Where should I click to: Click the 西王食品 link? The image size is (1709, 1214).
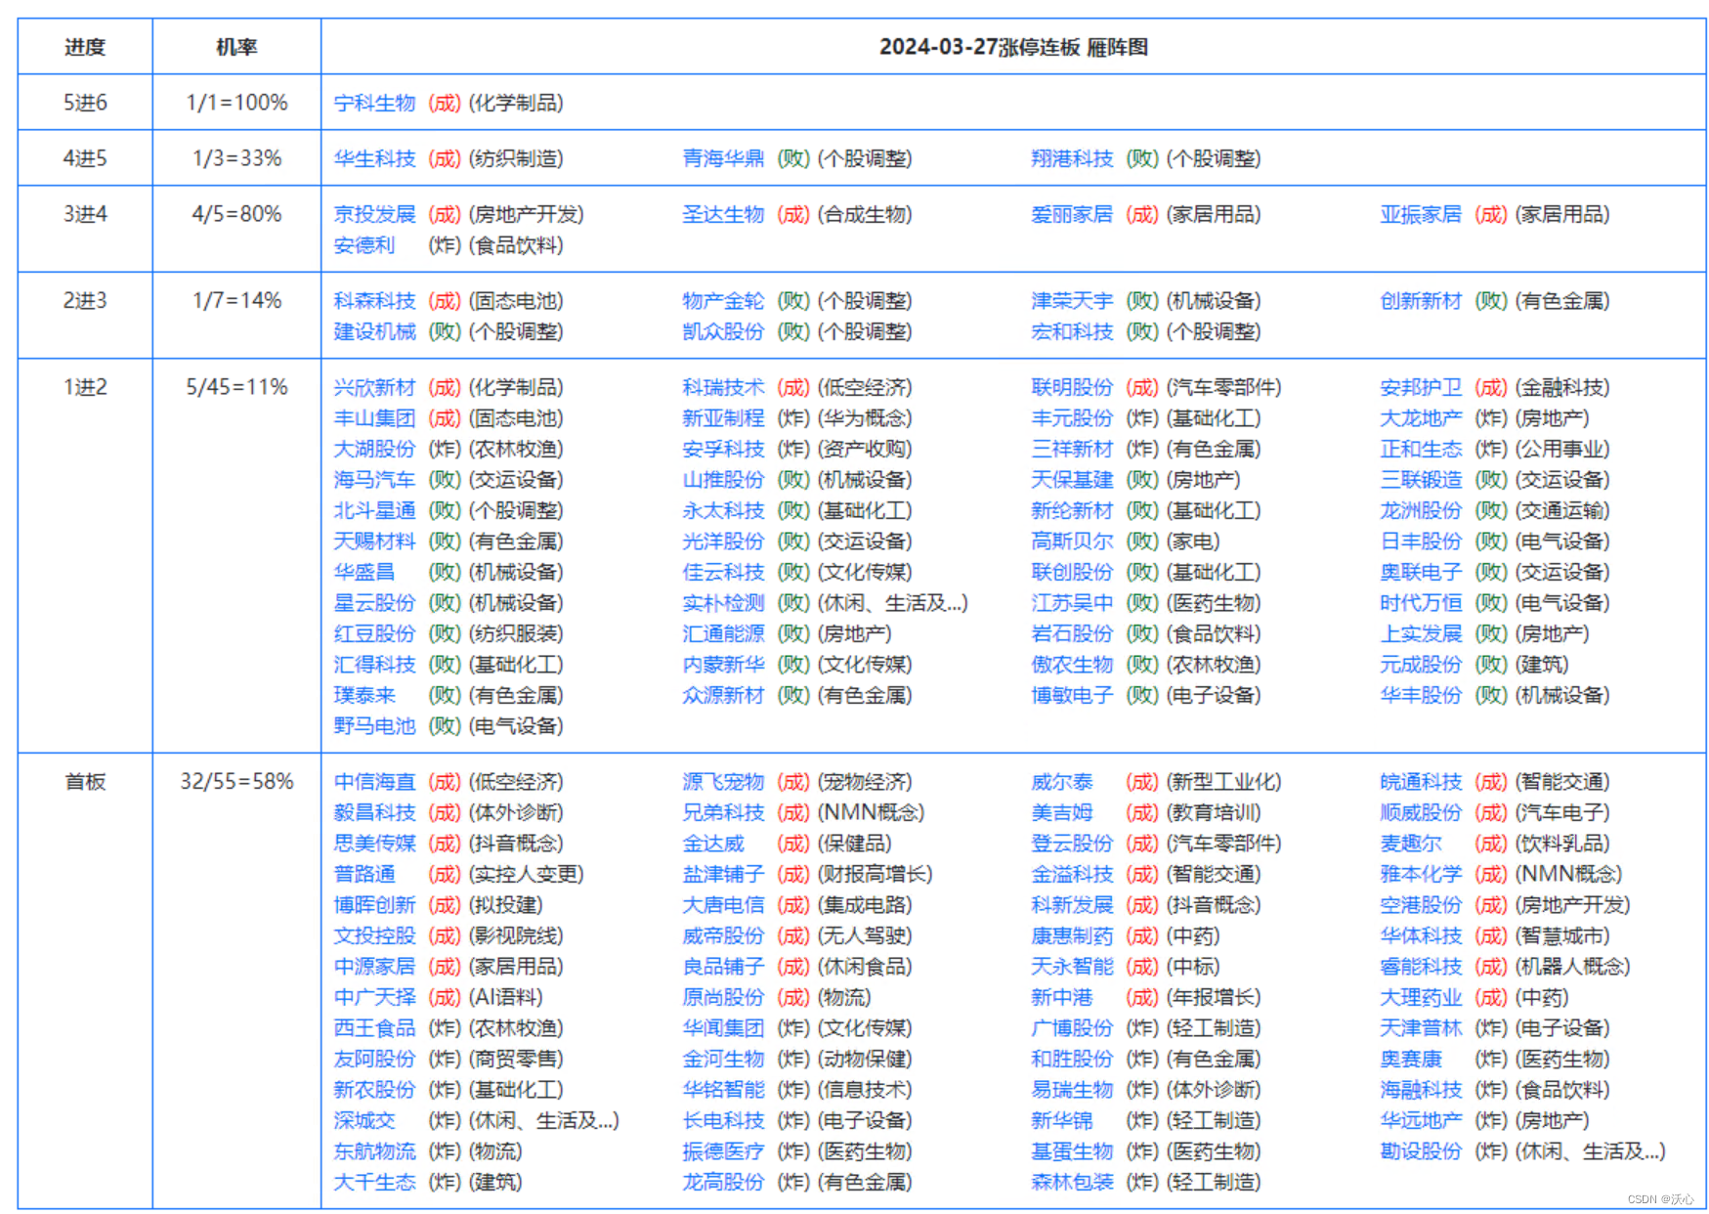[374, 1028]
